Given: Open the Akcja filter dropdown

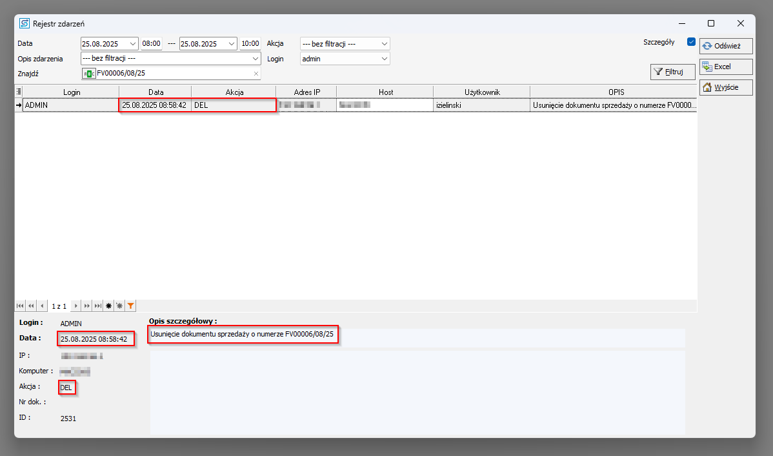Looking at the screenshot, I should (385, 44).
